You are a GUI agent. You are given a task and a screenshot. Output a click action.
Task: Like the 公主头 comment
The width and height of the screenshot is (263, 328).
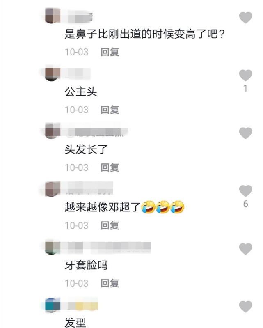[x=246, y=75]
